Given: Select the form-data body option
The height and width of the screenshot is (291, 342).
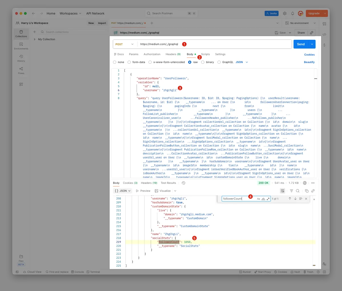Looking at the screenshot, I should (x=129, y=62).
